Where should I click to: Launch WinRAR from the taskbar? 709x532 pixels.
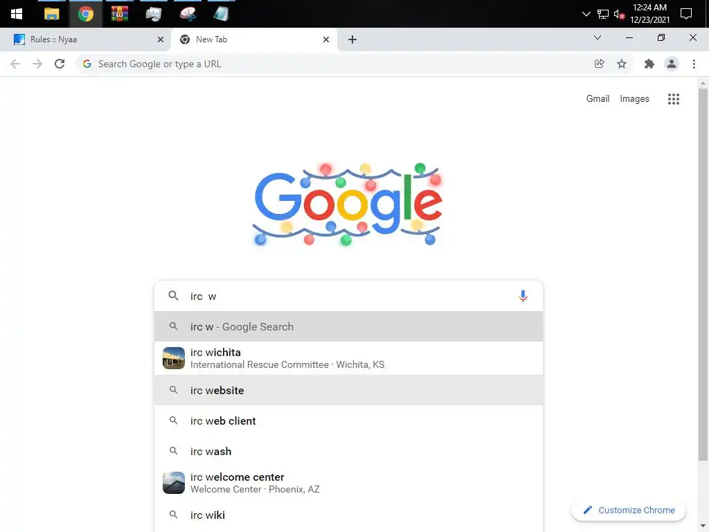pos(119,14)
